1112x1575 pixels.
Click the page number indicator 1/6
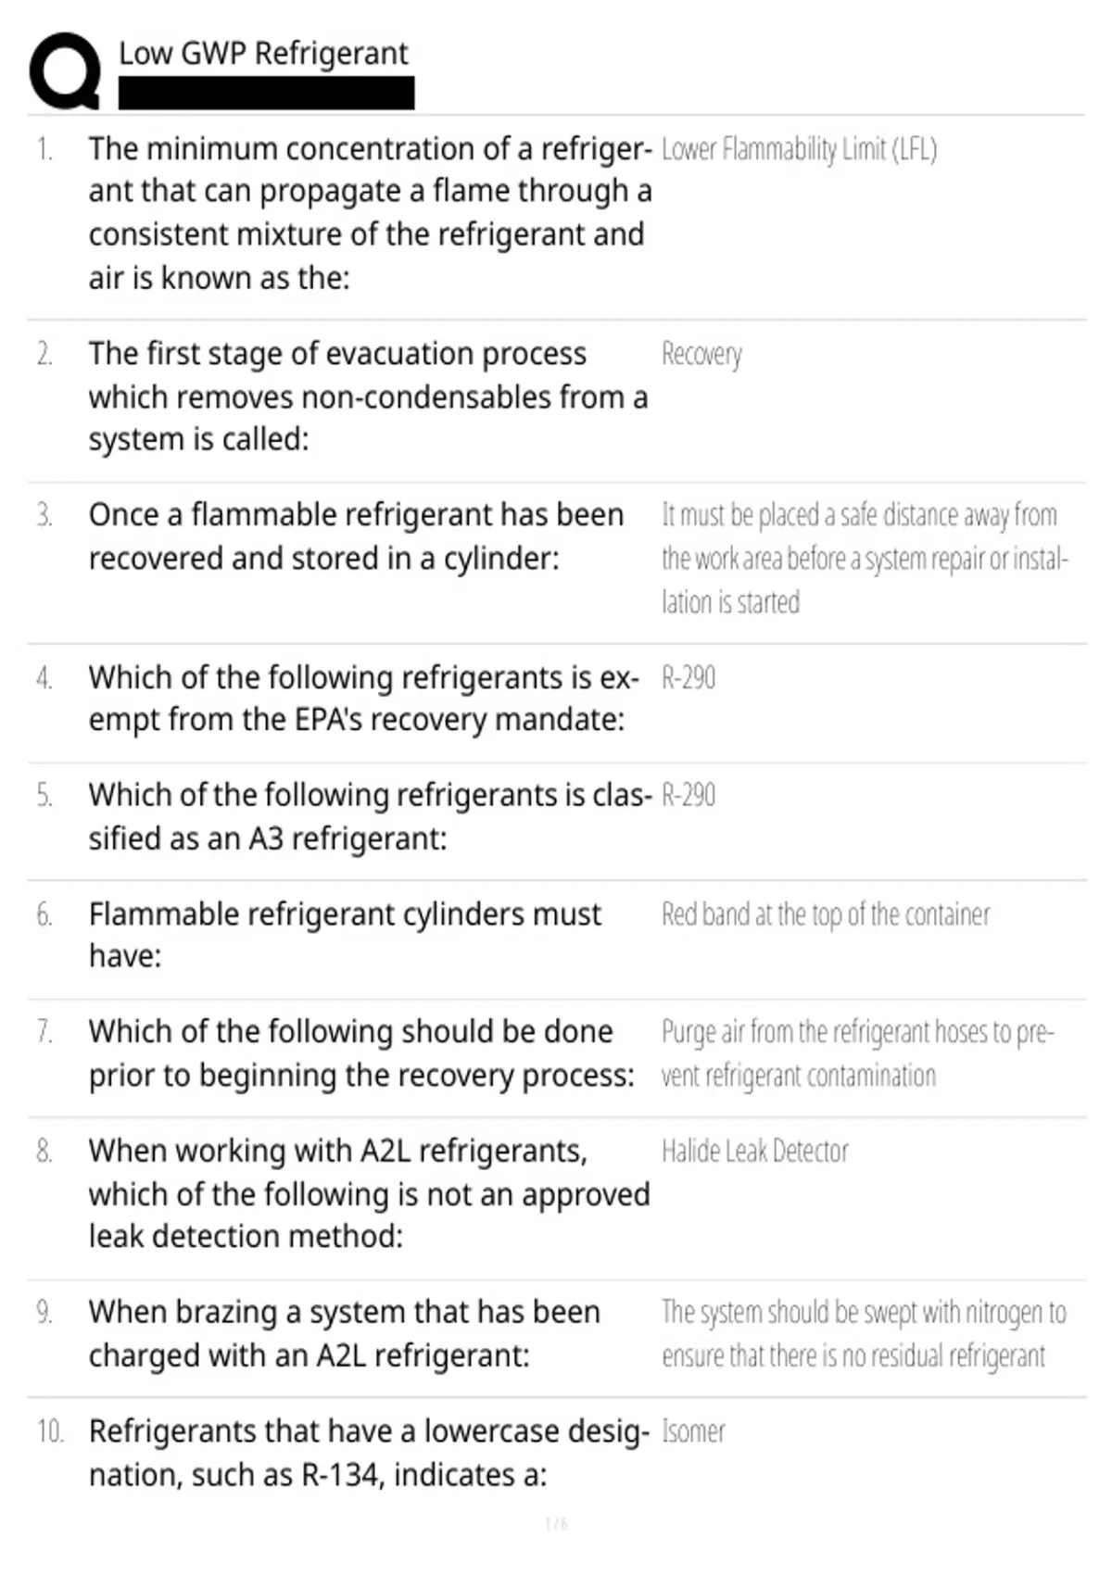pos(556,1524)
